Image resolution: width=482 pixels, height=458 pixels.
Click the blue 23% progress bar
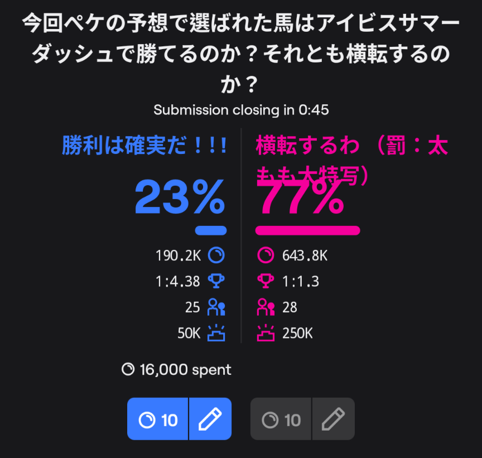[x=210, y=230]
